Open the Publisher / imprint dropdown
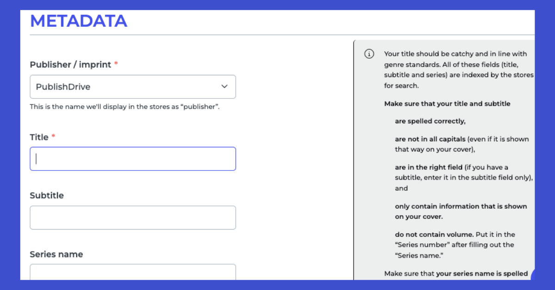Viewport: 555px width, 290px height. pyautogui.click(x=133, y=87)
